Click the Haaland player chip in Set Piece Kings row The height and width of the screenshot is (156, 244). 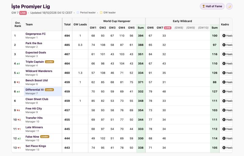(x=227, y=147)
